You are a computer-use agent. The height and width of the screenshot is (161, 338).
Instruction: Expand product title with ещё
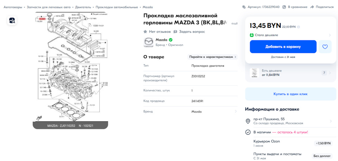pyautogui.click(x=234, y=24)
